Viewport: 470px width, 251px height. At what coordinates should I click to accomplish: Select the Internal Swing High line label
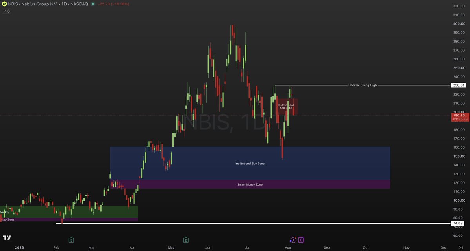363,85
